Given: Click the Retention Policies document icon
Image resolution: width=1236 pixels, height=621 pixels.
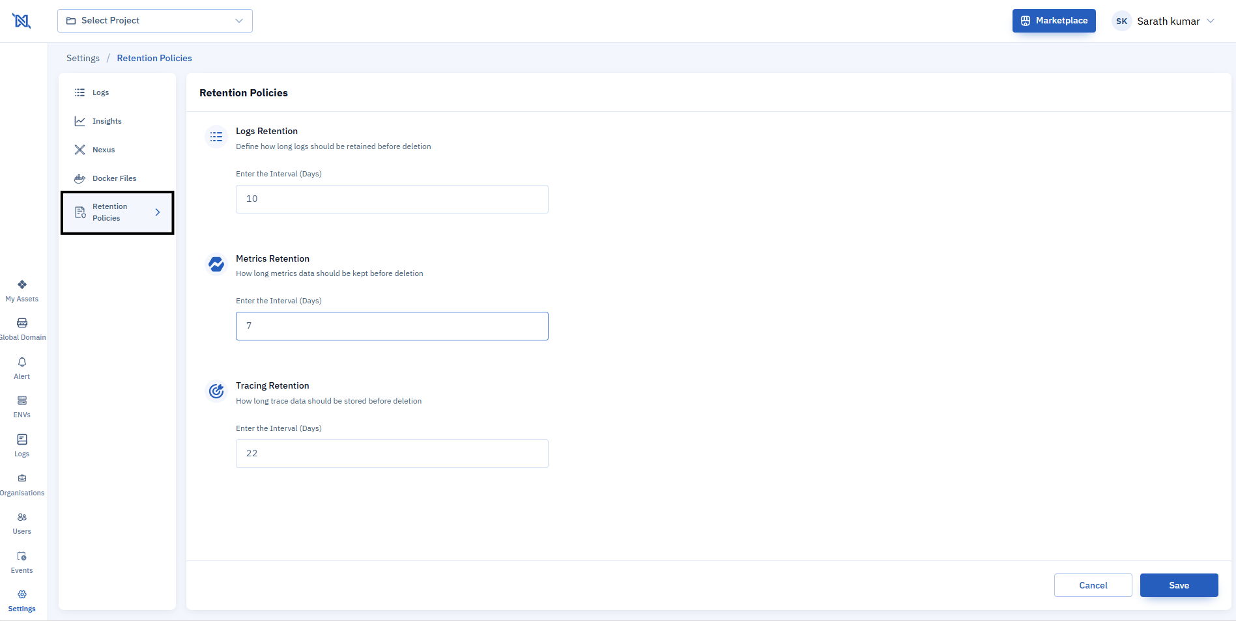Looking at the screenshot, I should [x=80, y=212].
